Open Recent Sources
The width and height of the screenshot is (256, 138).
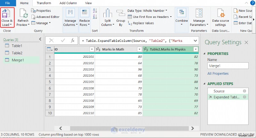pos(243,17)
